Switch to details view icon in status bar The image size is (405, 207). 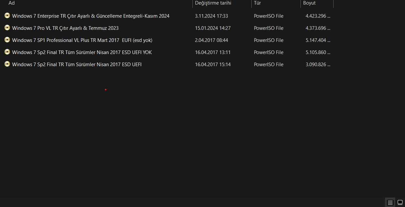[x=390, y=202]
